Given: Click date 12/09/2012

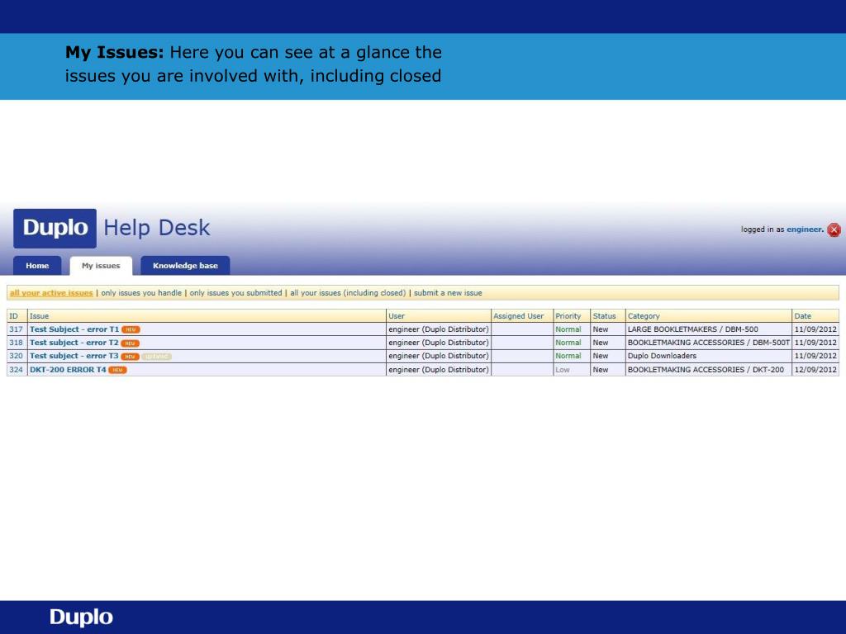Looking at the screenshot, I should click(x=815, y=369).
